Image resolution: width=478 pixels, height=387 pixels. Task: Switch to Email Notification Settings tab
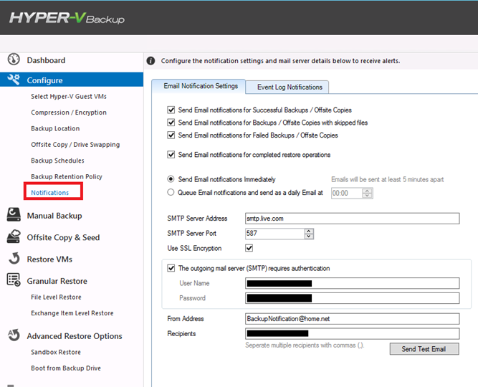point(199,86)
